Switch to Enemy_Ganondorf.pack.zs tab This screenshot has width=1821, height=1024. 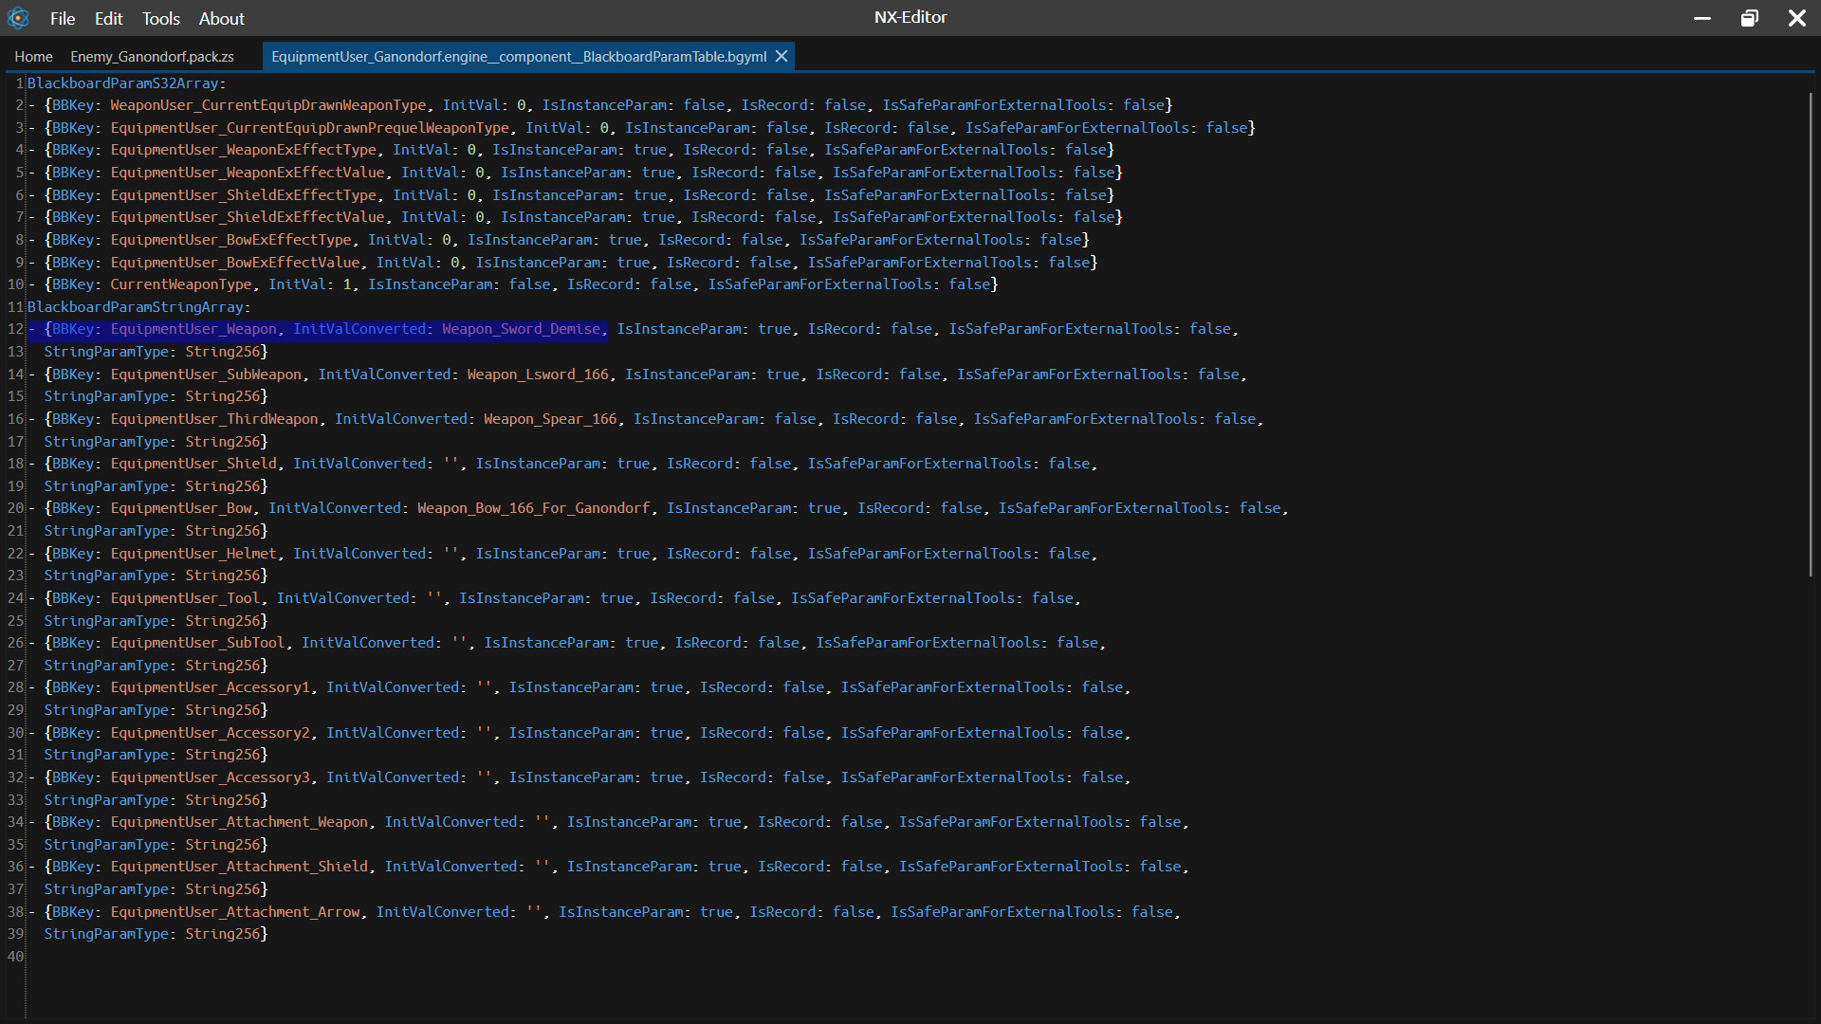coord(152,57)
